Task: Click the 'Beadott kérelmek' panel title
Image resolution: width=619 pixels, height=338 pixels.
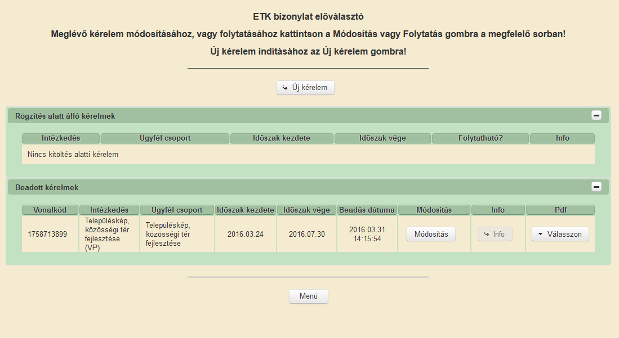Action: click(47, 188)
